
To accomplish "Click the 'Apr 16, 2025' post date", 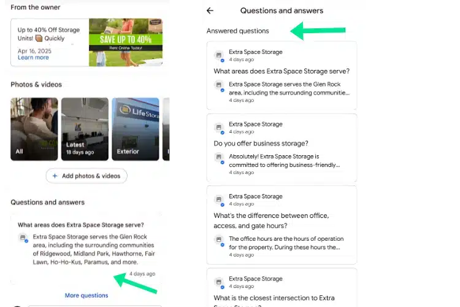I will [34, 51].
